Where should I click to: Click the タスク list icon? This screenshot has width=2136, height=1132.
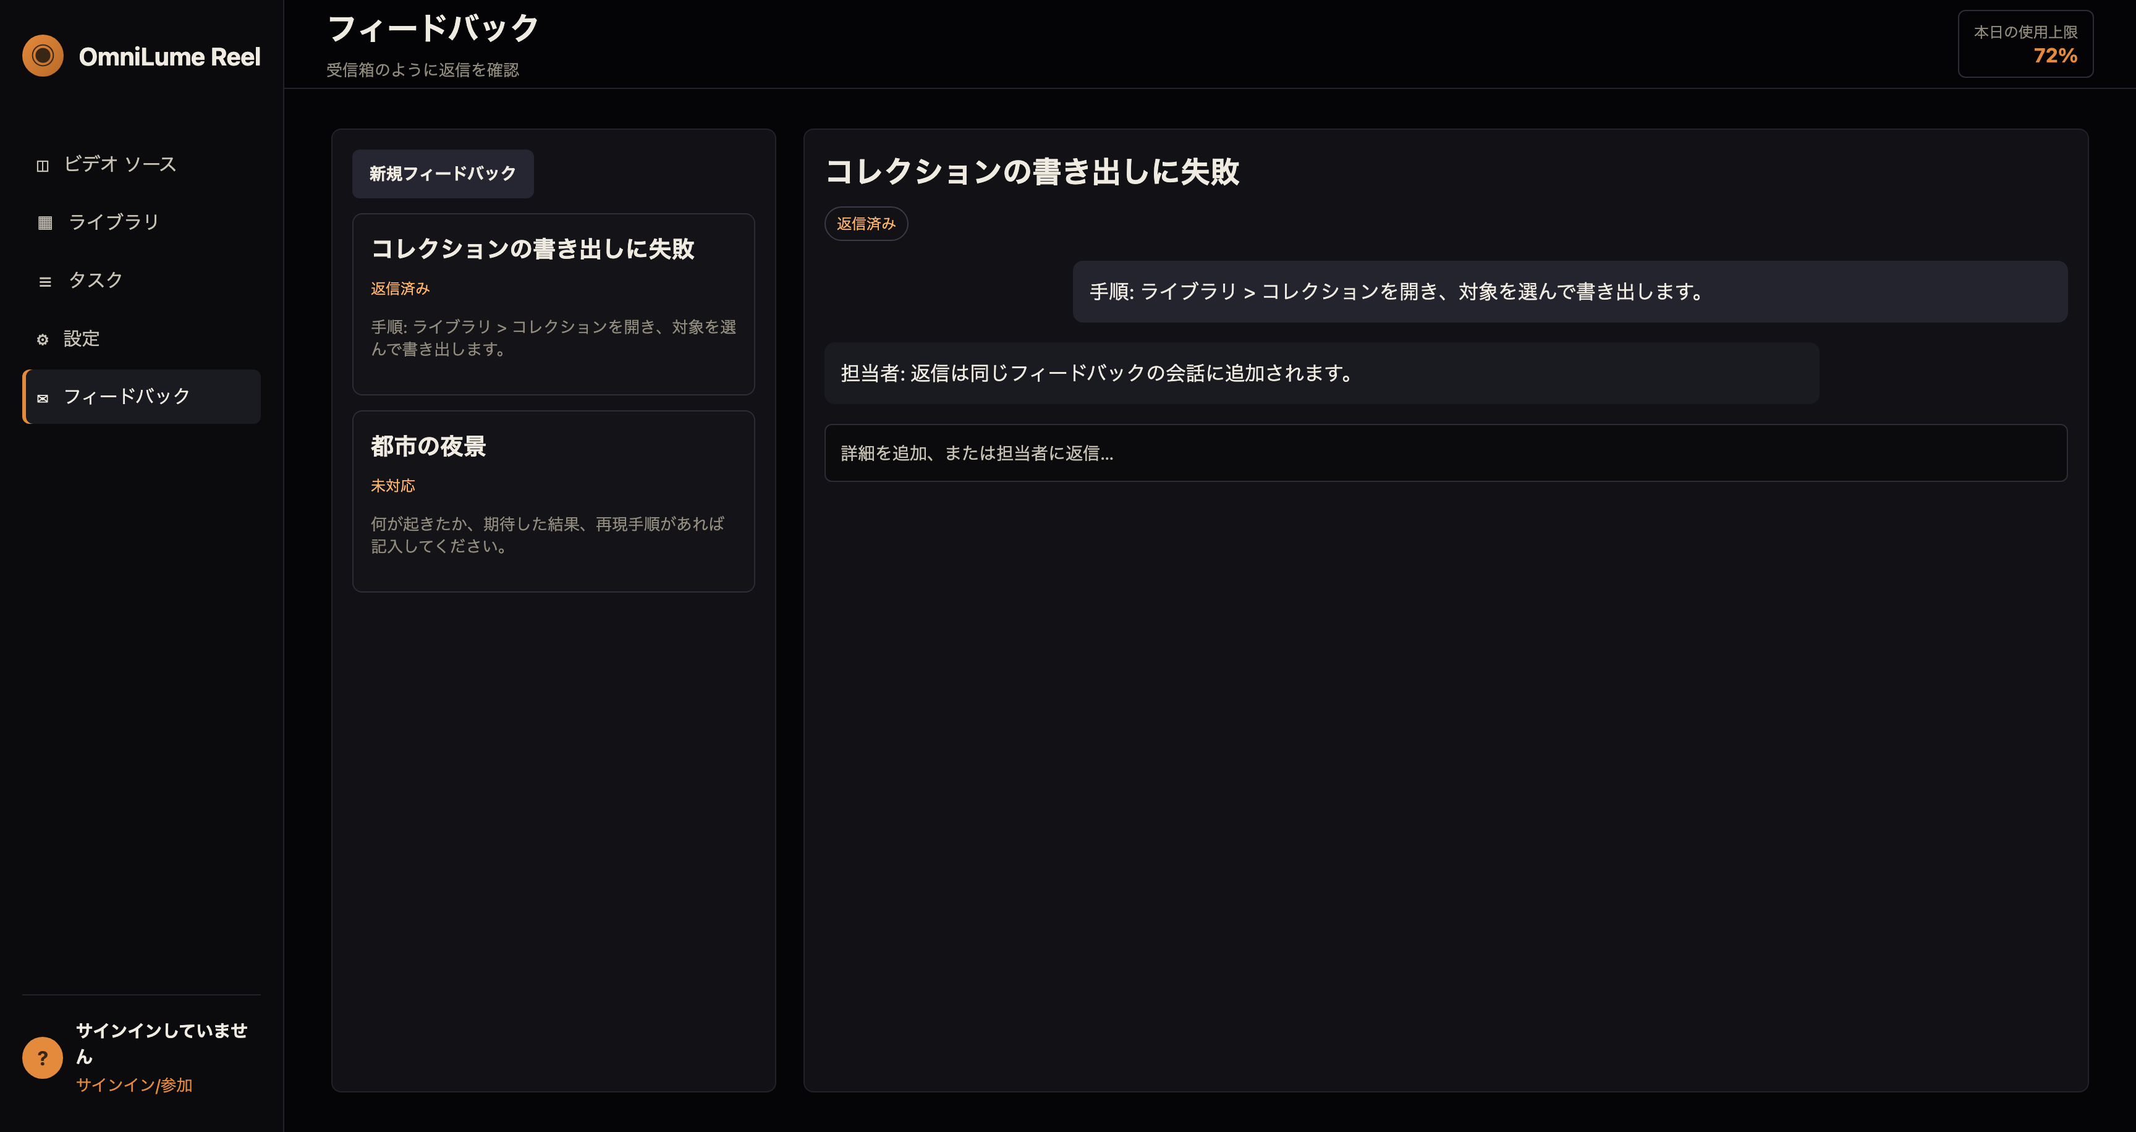click(44, 282)
